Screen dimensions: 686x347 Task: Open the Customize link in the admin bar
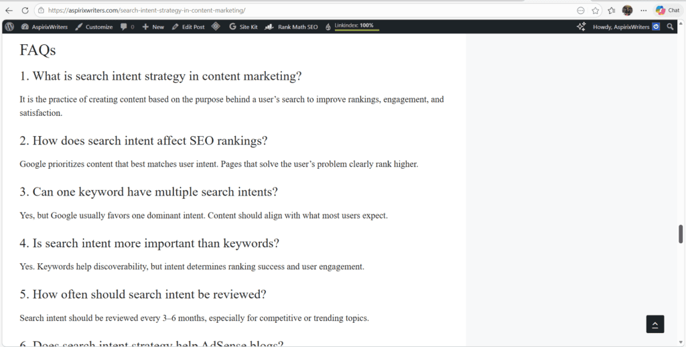pos(94,27)
